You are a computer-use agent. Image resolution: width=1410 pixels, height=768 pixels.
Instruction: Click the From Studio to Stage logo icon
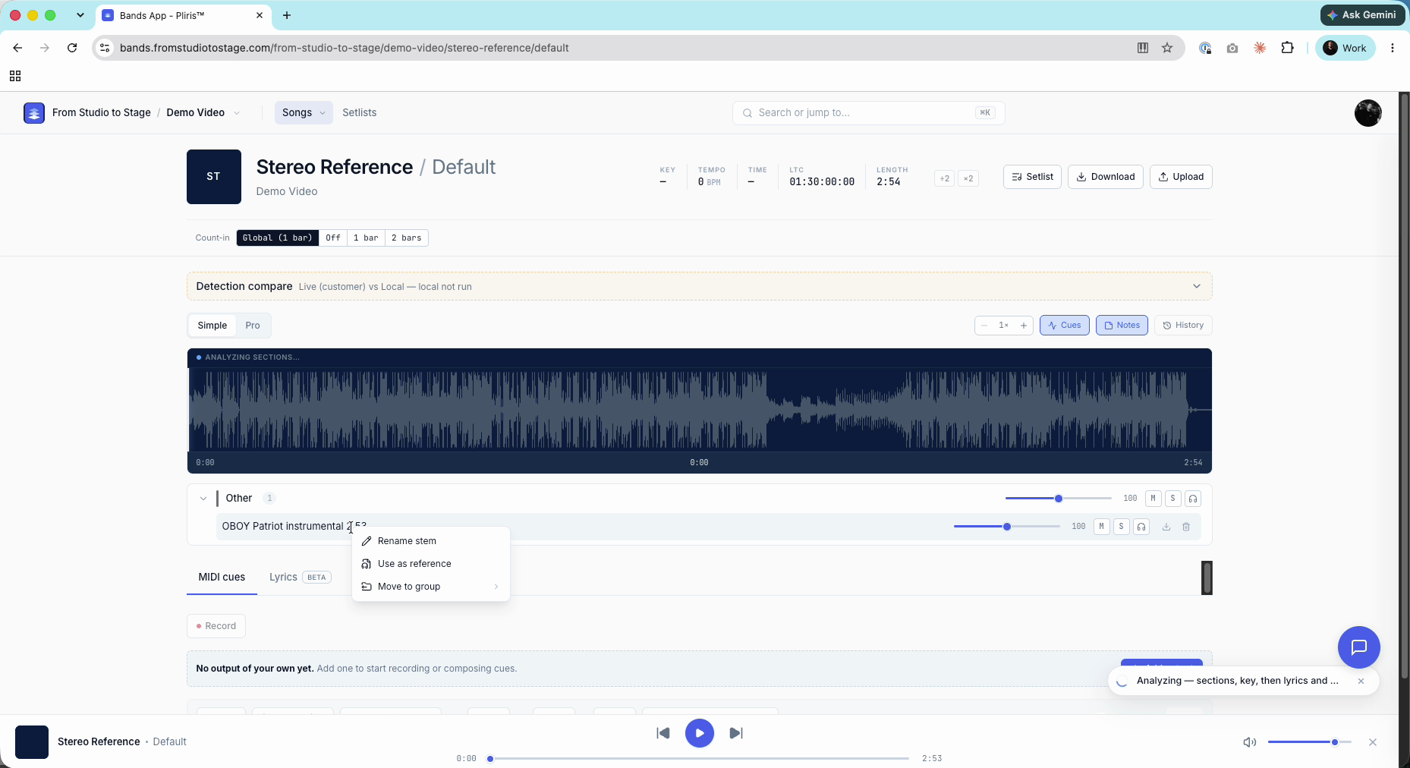34,113
